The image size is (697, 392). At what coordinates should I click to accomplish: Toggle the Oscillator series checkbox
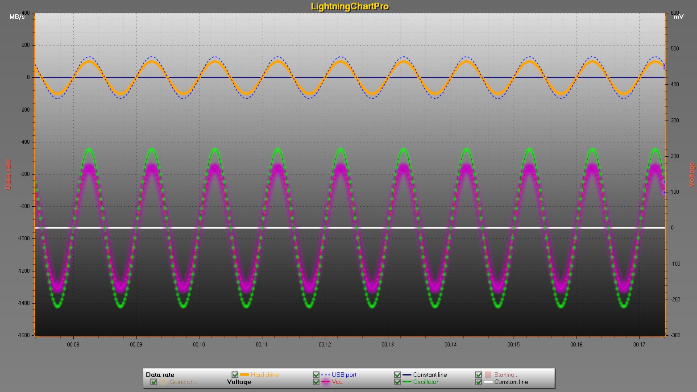click(397, 382)
